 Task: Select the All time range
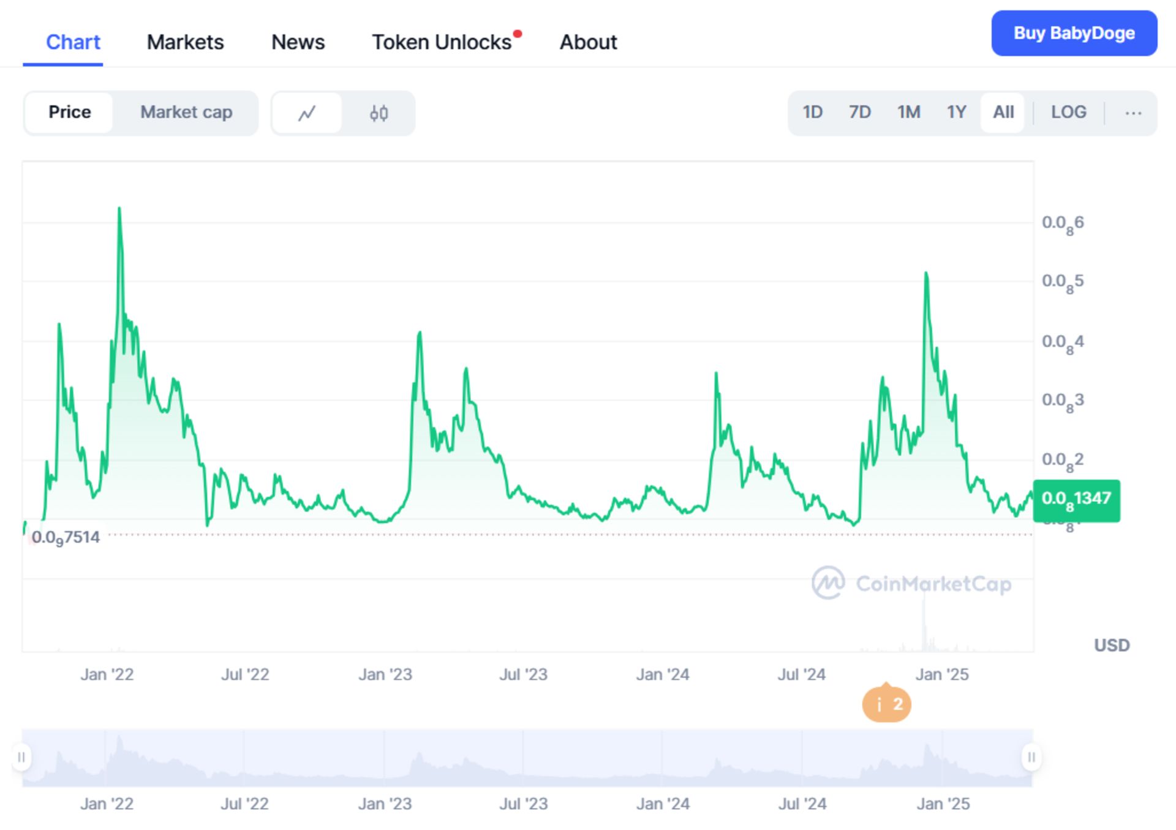pyautogui.click(x=1003, y=113)
